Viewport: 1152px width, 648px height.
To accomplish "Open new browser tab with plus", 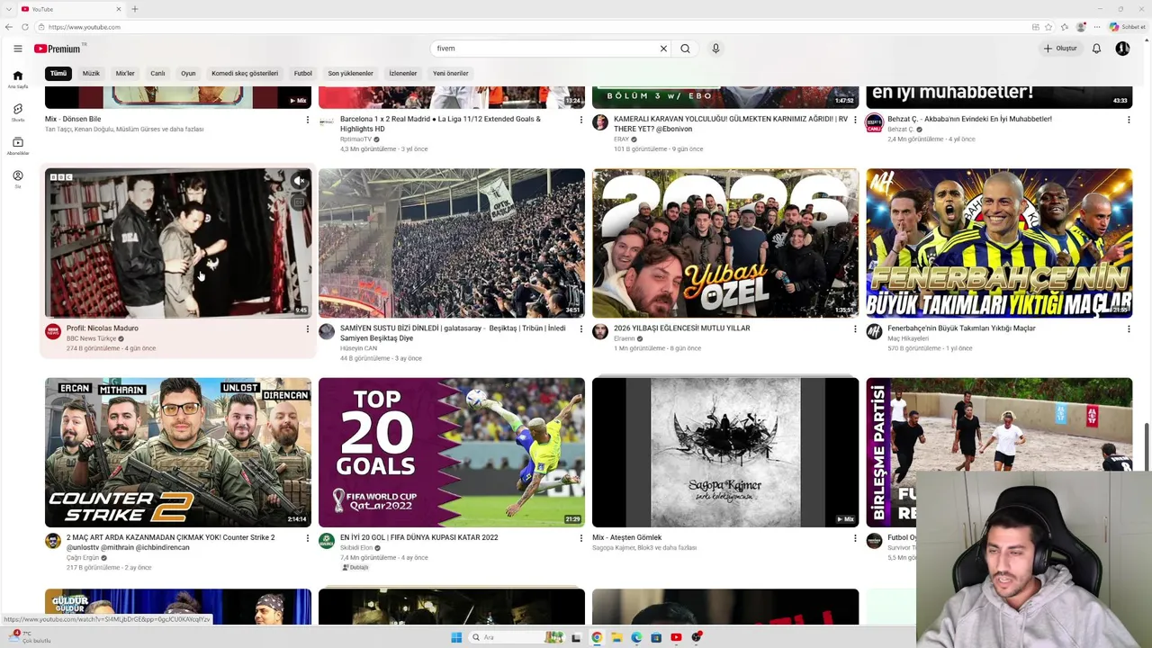I will coord(134,9).
